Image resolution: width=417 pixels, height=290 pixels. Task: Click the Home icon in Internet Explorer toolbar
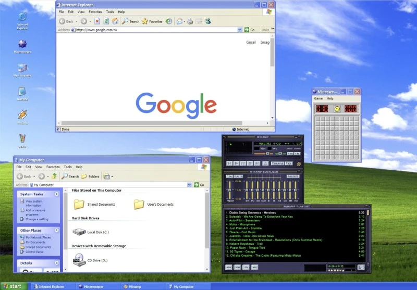point(115,21)
